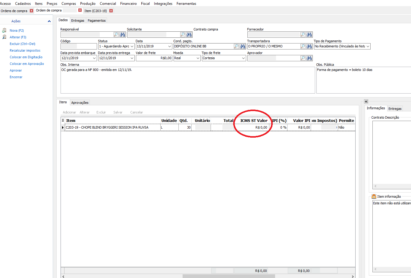This screenshot has width=411, height=278.
Task: Click into the Obs. Pública text area
Action: pyautogui.click(x=363, y=80)
